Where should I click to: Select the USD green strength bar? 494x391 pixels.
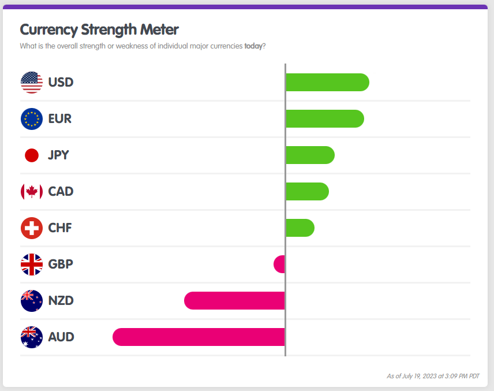pos(327,82)
